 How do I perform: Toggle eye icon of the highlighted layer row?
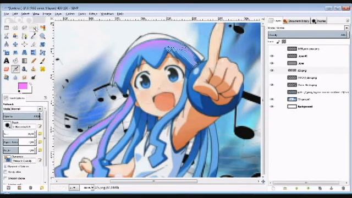point(272,70)
